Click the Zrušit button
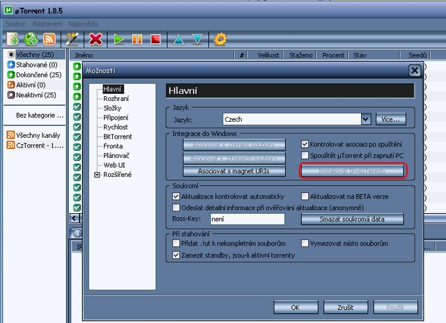The width and height of the screenshot is (446, 323). point(344,306)
